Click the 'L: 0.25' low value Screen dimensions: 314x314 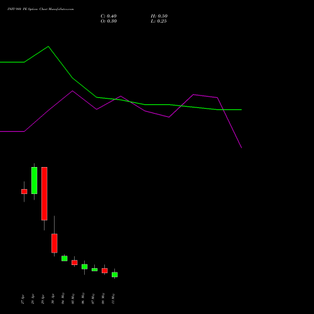159,21
